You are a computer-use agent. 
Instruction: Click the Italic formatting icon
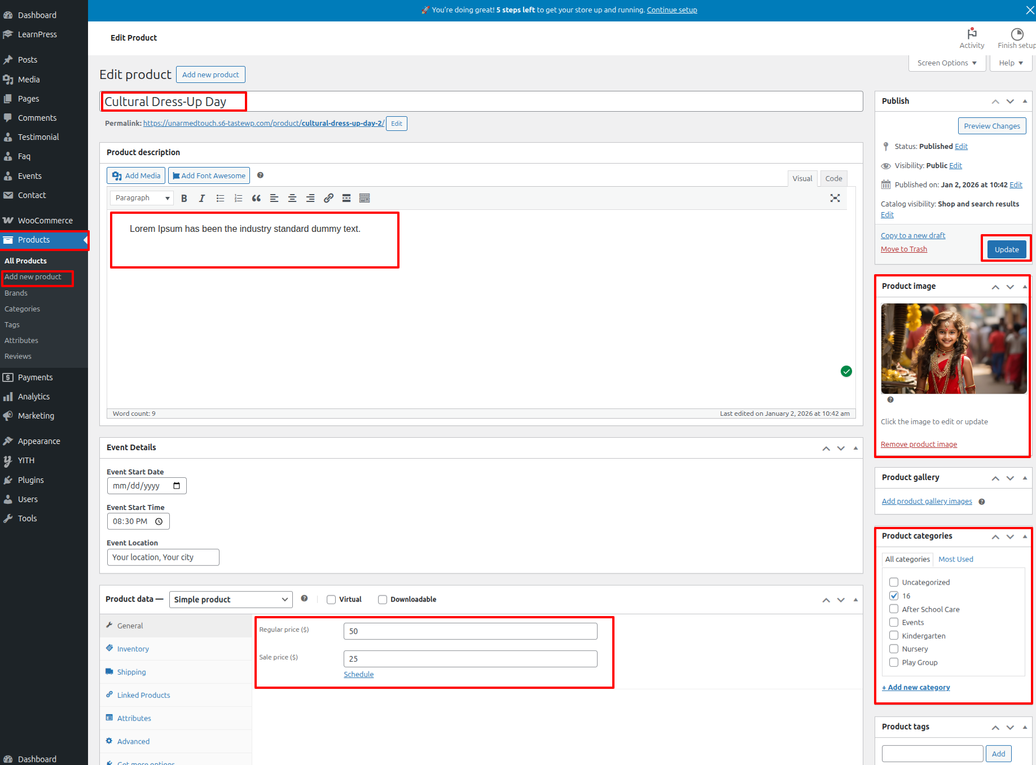201,198
